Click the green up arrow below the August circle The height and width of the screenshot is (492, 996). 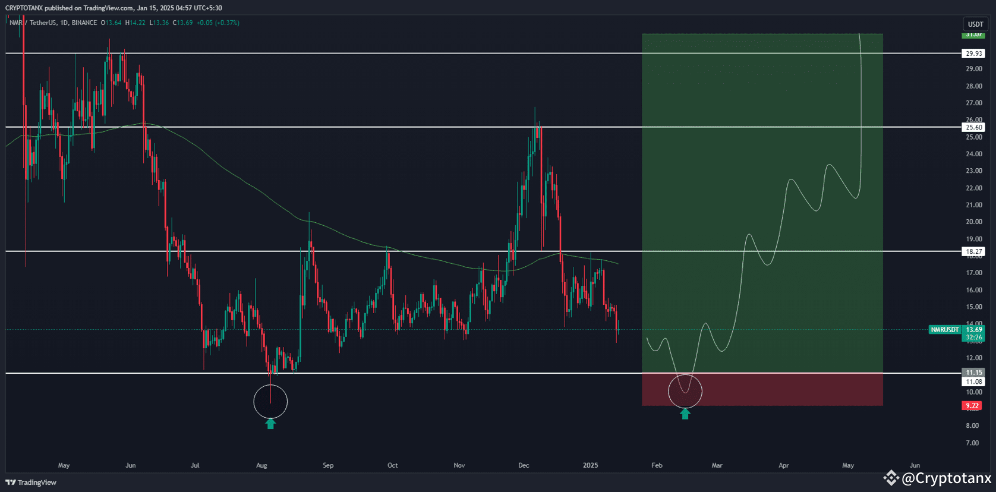coord(270,424)
